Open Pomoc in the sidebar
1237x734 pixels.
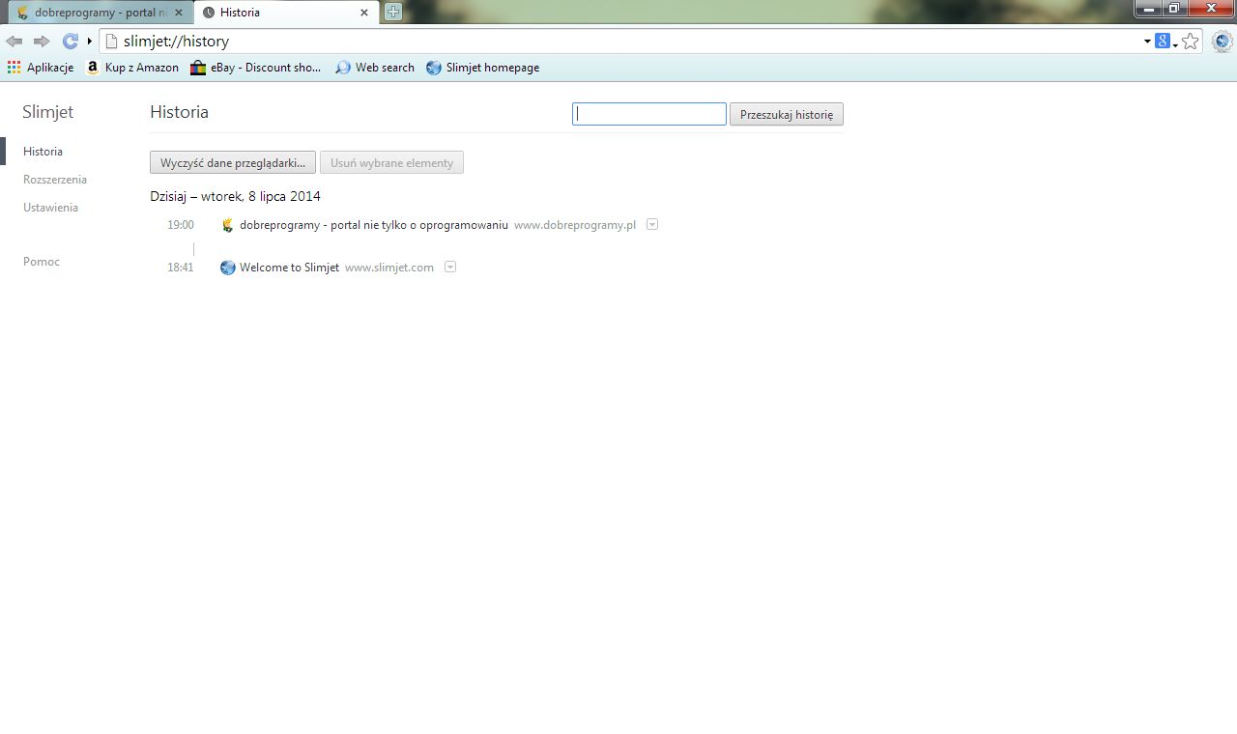coord(42,262)
